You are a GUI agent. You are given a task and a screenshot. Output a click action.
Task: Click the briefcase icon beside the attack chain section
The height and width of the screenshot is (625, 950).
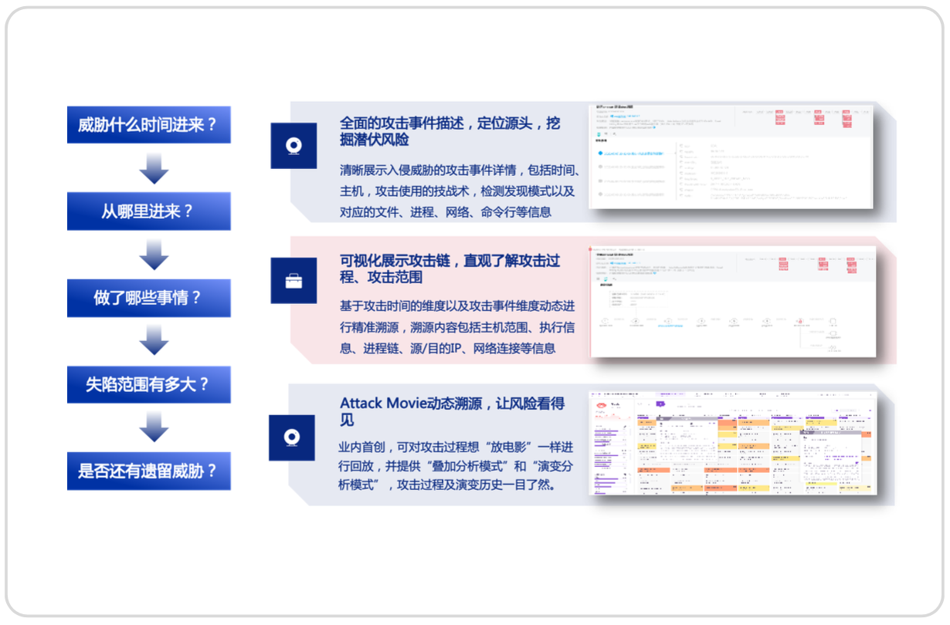coord(293,280)
